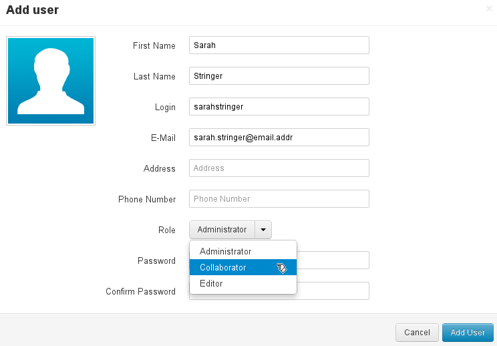
Task: Click the Phone Number field label
Action: tap(147, 199)
